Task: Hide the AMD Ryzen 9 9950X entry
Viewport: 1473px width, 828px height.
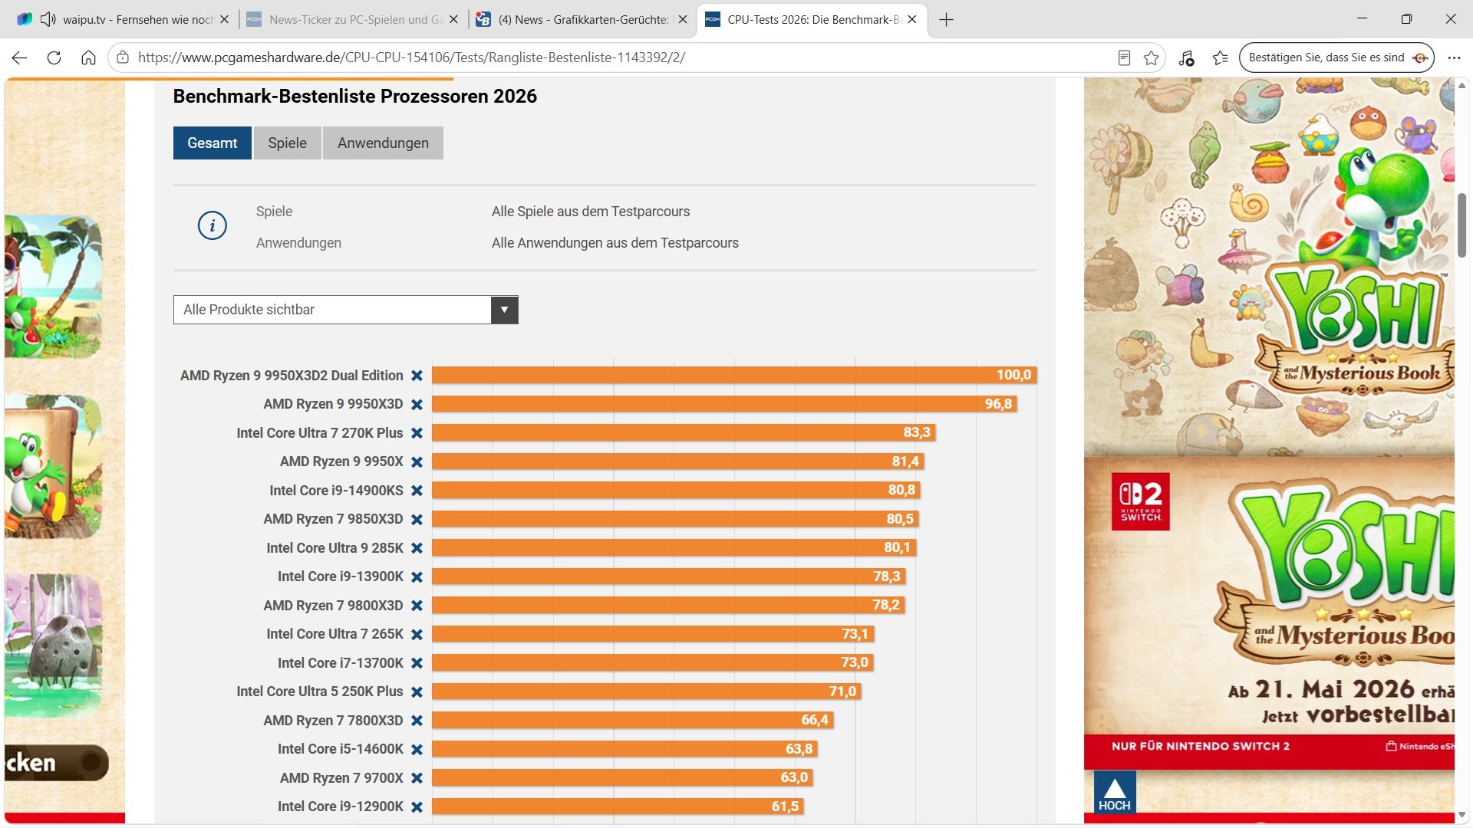Action: [417, 462]
